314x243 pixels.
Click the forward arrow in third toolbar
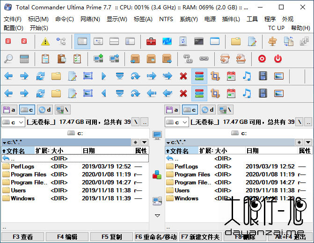24,76
